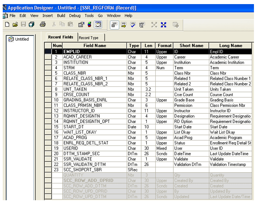
Task: Click the Open folder toolbar icon
Action: [15, 25]
